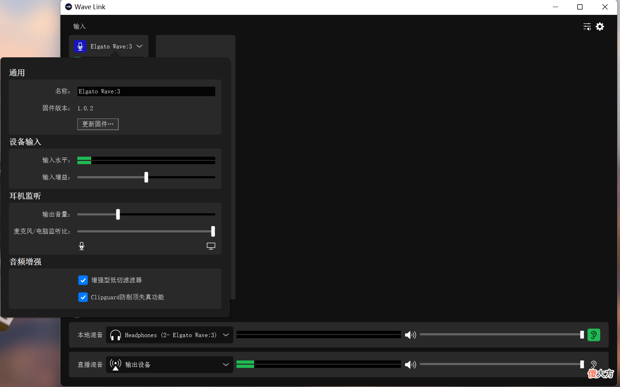The width and height of the screenshot is (620, 387).
Task: Click the 直播混音 label
Action: point(90,365)
